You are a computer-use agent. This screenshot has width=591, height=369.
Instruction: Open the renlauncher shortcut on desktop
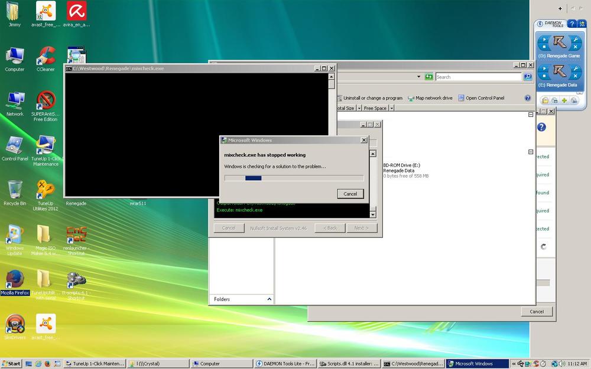pos(76,240)
